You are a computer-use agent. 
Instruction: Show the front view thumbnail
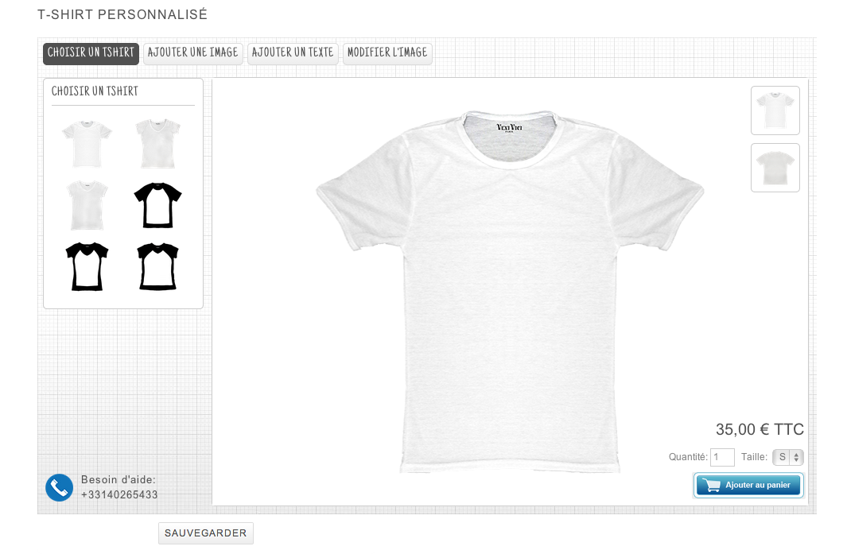[x=775, y=110]
